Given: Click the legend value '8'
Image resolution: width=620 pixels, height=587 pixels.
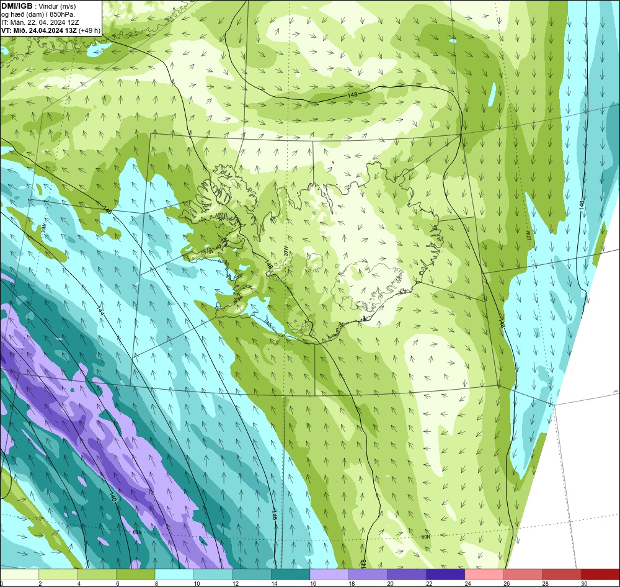Looking at the screenshot, I should tap(156, 583).
